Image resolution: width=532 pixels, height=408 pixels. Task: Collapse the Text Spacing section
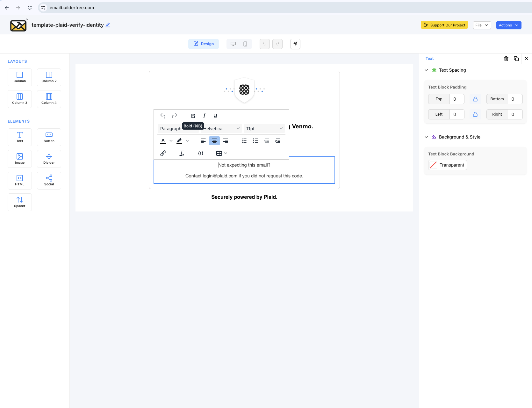426,70
